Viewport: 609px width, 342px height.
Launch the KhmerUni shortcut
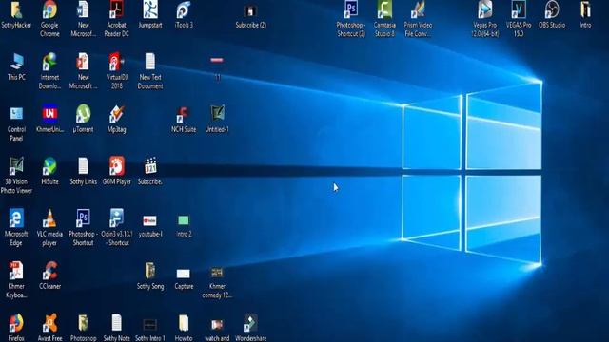point(49,114)
